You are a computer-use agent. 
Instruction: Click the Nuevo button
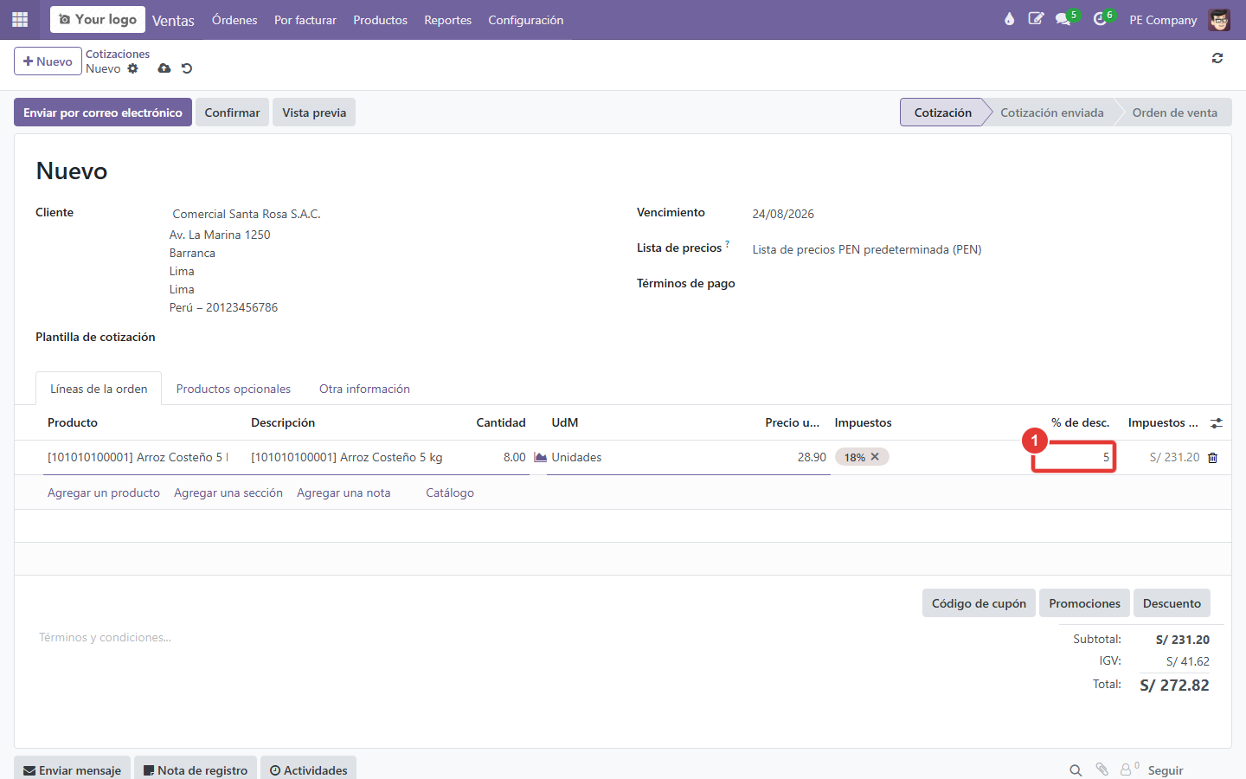[48, 61]
